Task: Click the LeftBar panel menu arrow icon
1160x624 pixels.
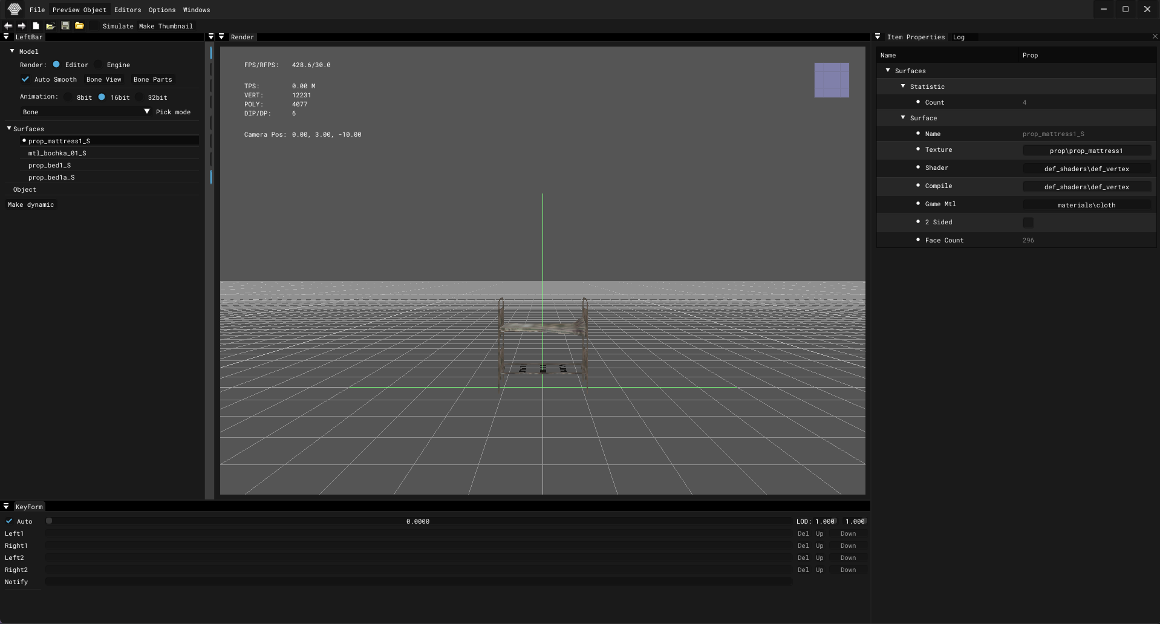Action: 6,37
